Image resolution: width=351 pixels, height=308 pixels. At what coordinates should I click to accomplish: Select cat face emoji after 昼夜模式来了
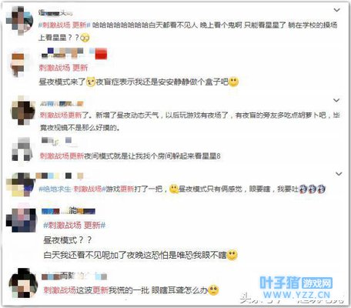pos(90,82)
